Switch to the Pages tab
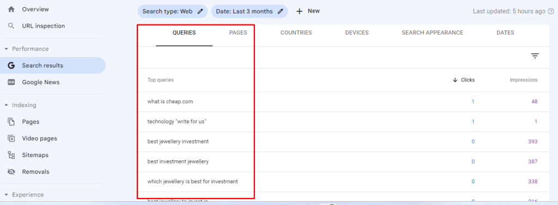This screenshot has width=558, height=205. pos(238,33)
